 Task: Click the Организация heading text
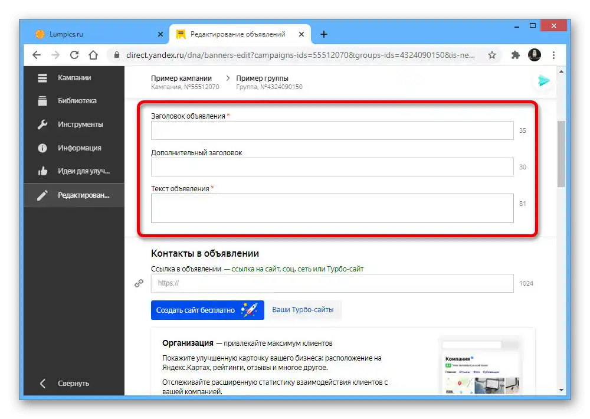(x=188, y=343)
